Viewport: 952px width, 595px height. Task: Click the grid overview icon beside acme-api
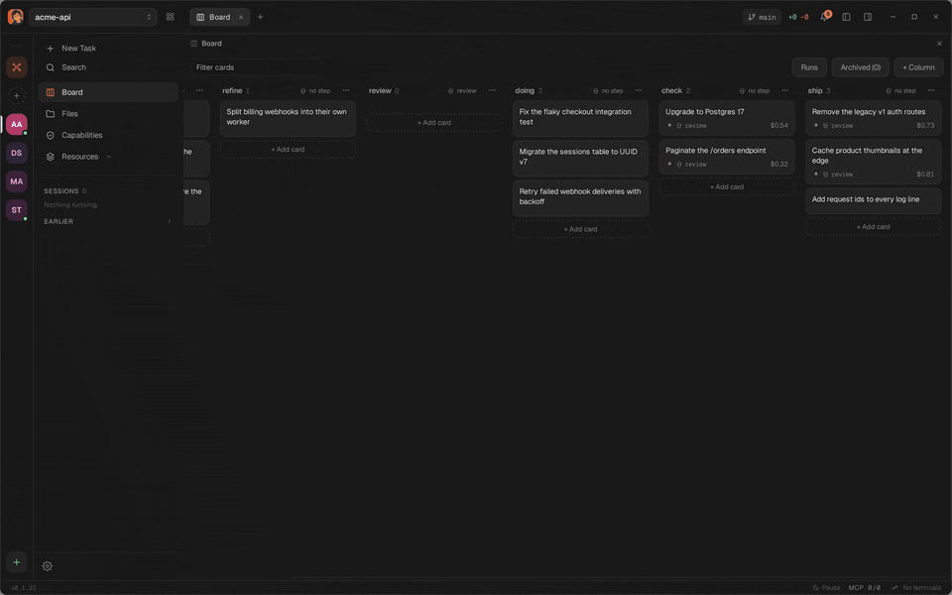[170, 17]
